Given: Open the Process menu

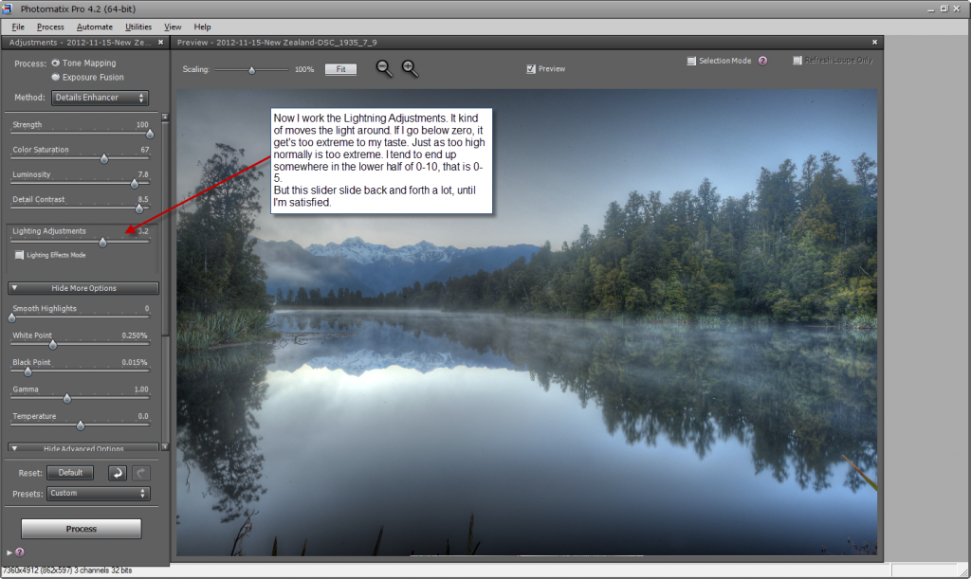Looking at the screenshot, I should 50,27.
